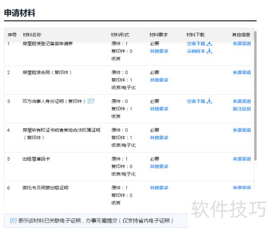This screenshot has height=229, width=269.
Task: Select material name 双方当事人身份证明（复印件）
Action: click(x=54, y=101)
